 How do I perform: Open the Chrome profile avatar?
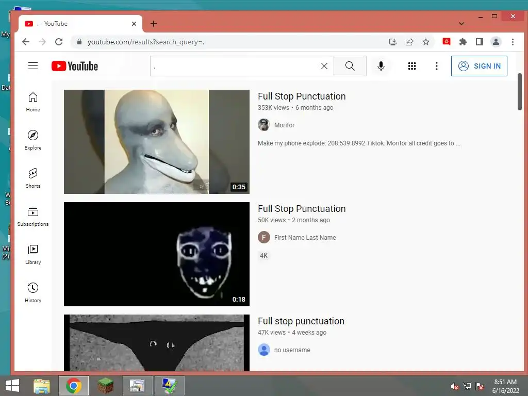point(496,42)
